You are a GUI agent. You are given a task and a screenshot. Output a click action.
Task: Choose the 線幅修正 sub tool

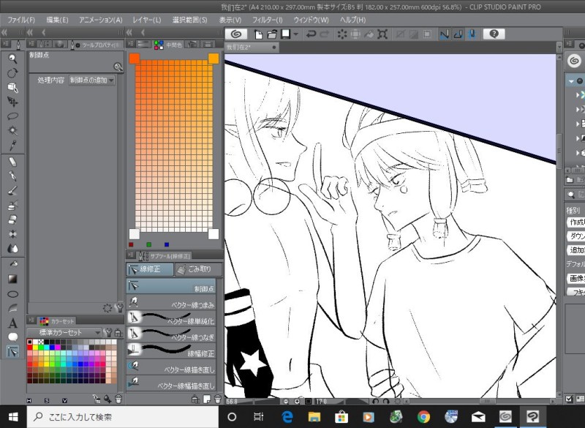point(171,350)
